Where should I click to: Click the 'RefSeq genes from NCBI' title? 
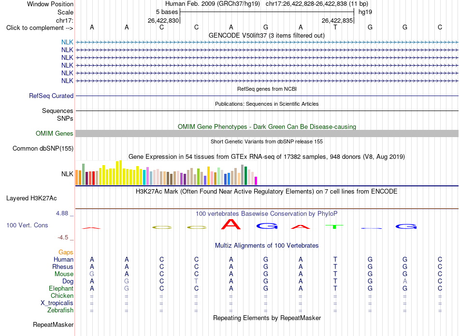click(x=267, y=89)
